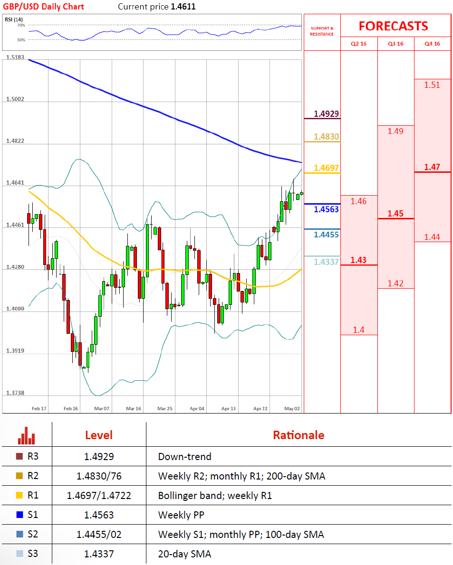Click the R2 row label
Screen dimensions: 453x565
33,476
